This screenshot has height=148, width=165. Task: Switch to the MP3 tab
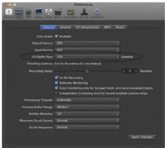[x=108, y=27]
